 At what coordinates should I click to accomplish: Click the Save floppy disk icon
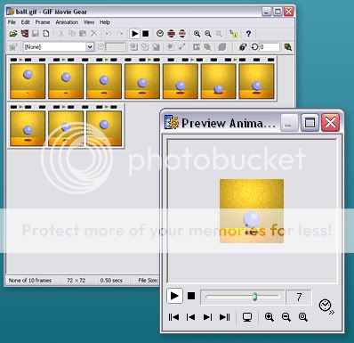coord(36,34)
